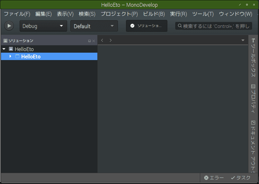This screenshot has width=259, height=184.
Task: Maximize the MonoDevelop window
Action: click(x=247, y=5)
